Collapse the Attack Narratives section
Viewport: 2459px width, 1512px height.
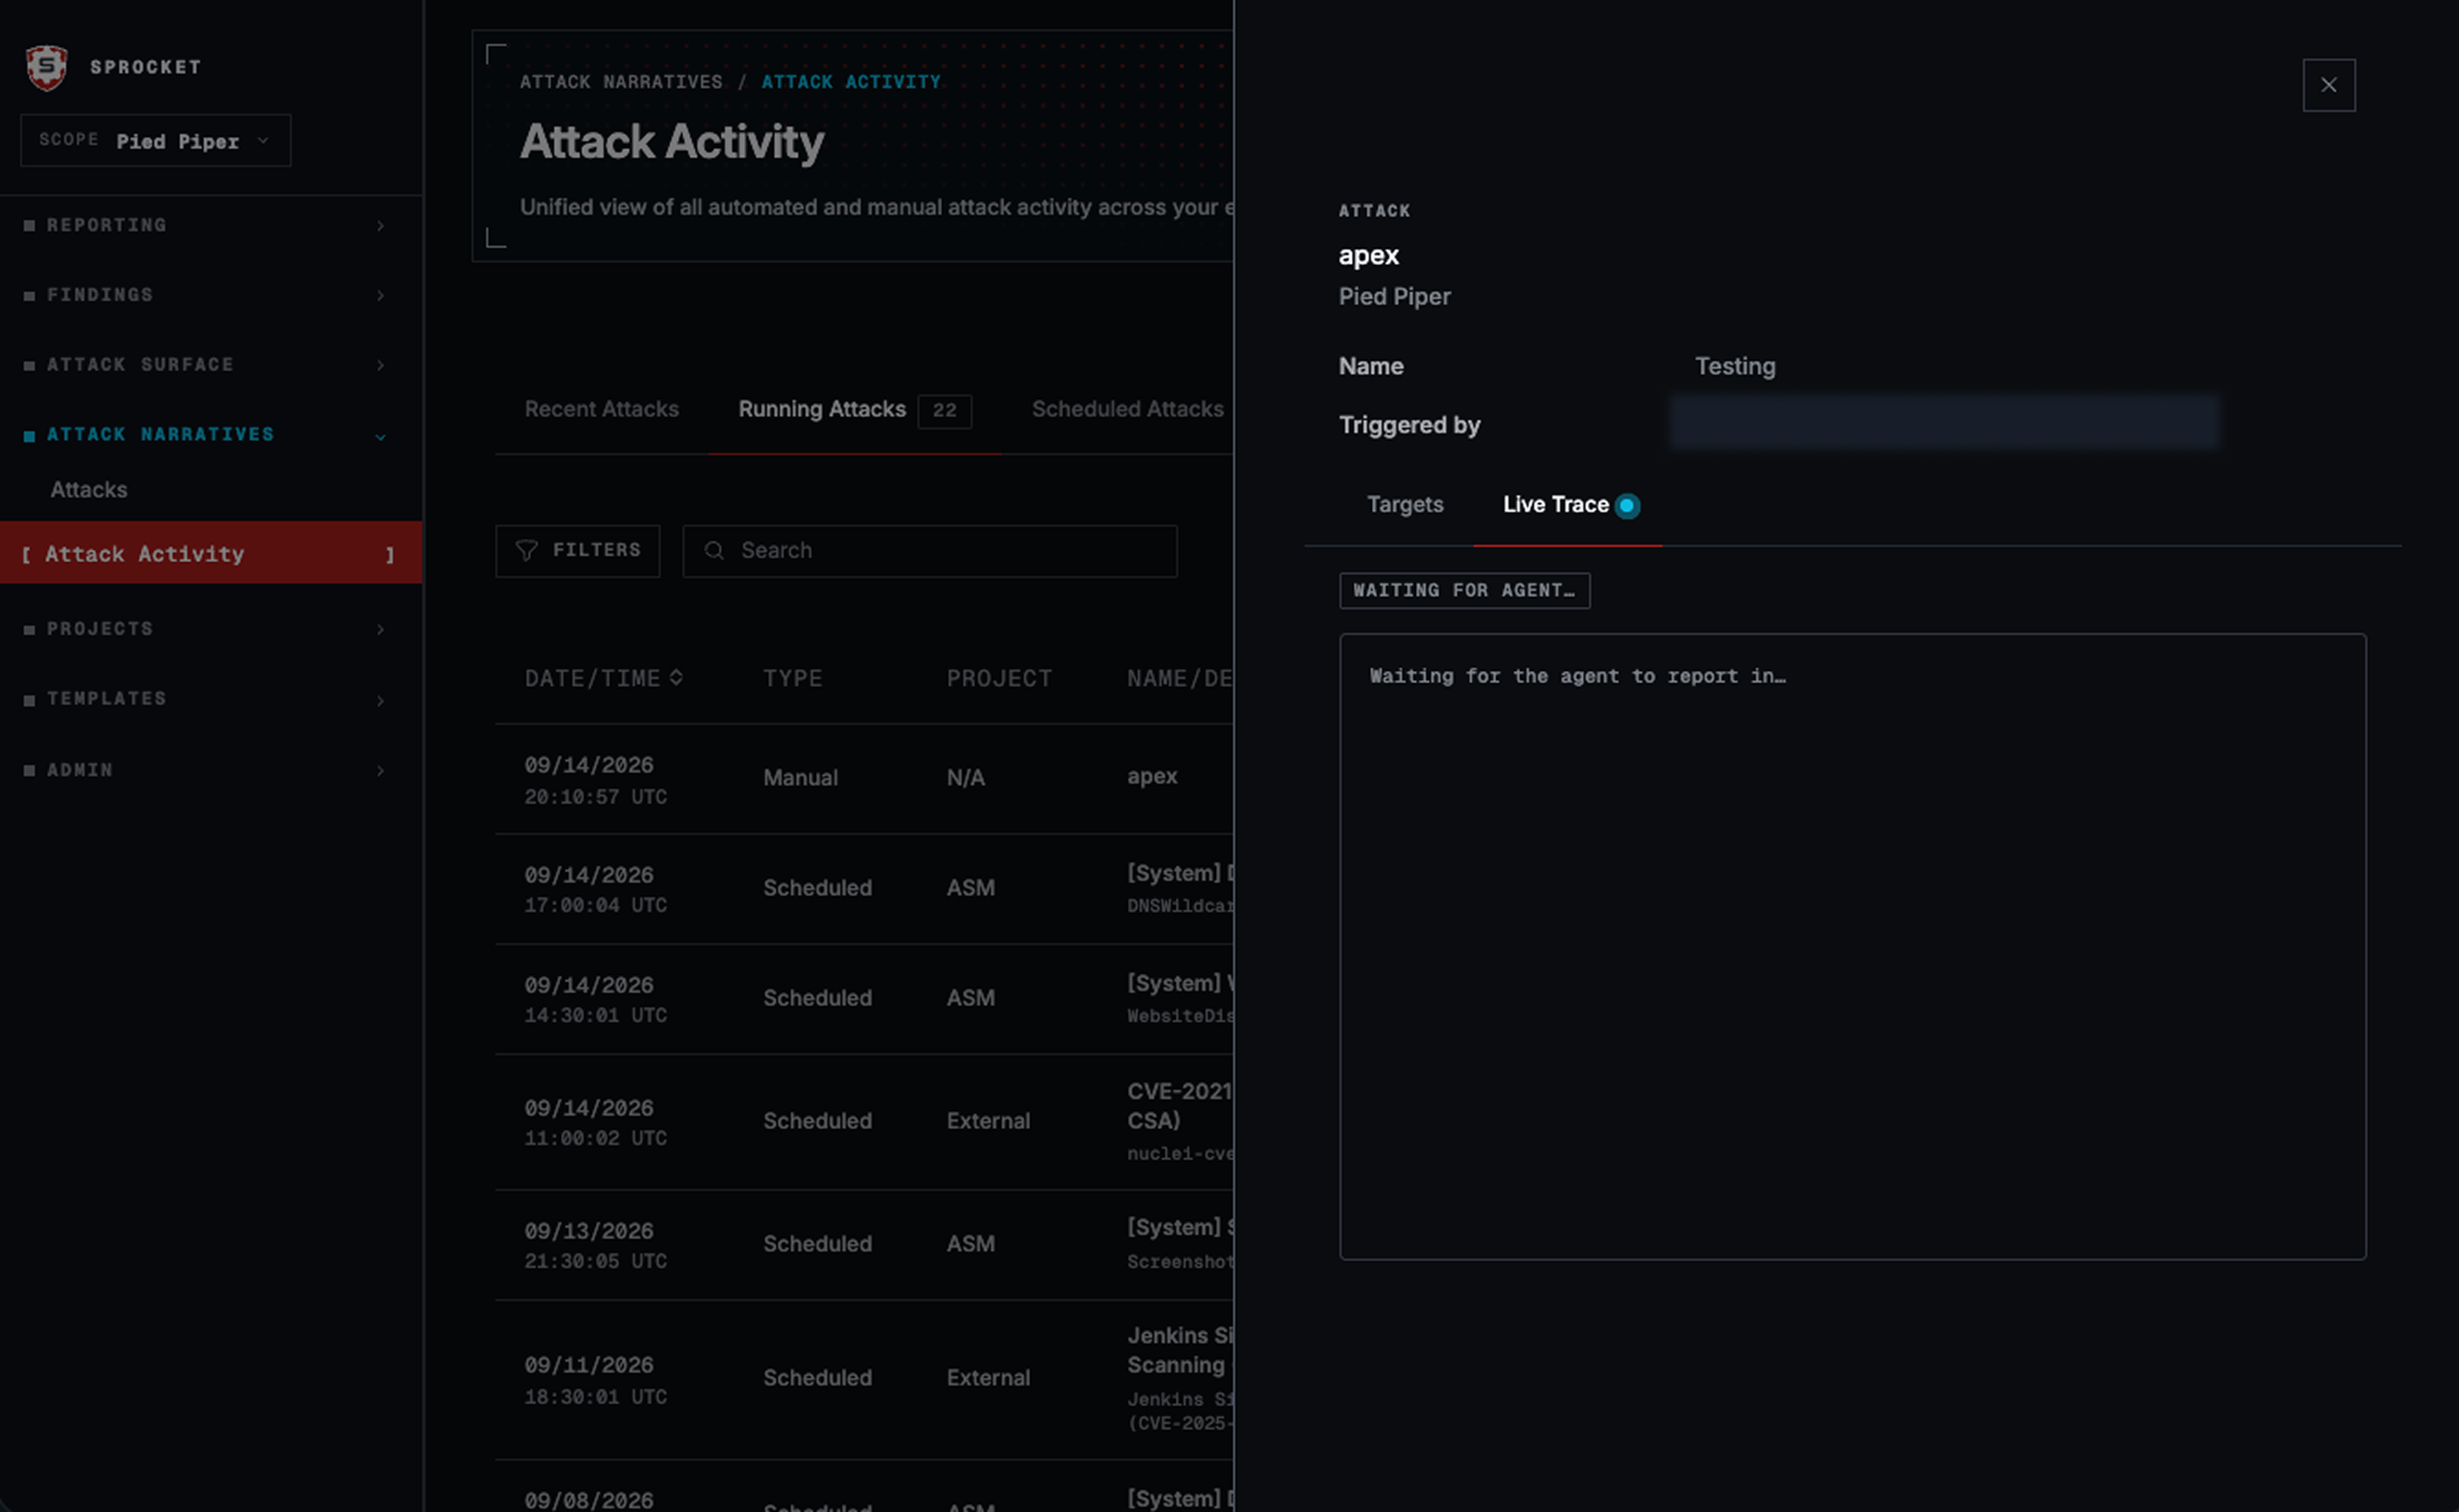tap(206, 435)
